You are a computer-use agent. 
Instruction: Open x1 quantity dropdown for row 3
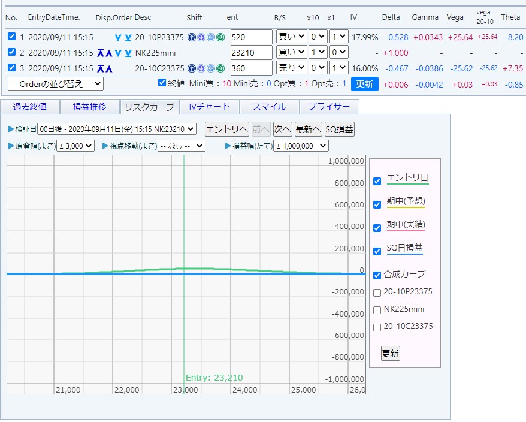tap(339, 68)
